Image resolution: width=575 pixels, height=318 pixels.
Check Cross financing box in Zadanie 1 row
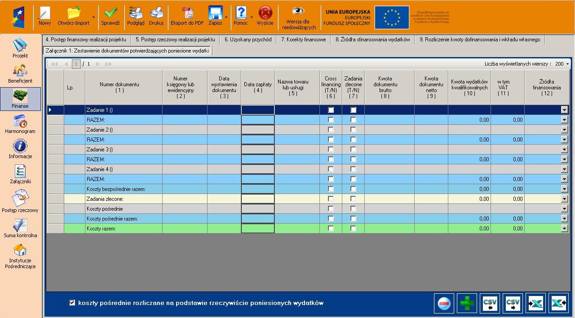[x=331, y=110]
